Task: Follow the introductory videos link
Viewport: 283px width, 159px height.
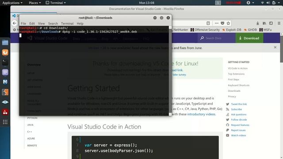Action: (x=201, y=114)
